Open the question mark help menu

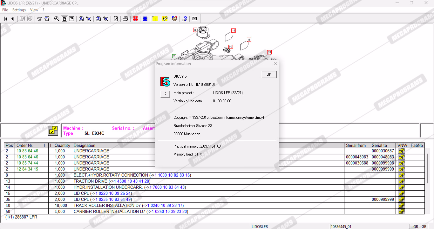coord(44,10)
